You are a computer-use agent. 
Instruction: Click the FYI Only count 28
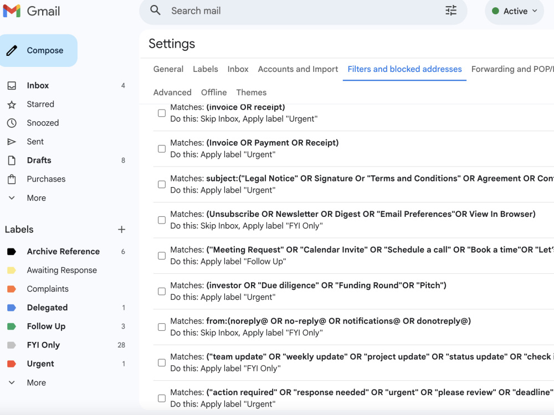(x=121, y=345)
